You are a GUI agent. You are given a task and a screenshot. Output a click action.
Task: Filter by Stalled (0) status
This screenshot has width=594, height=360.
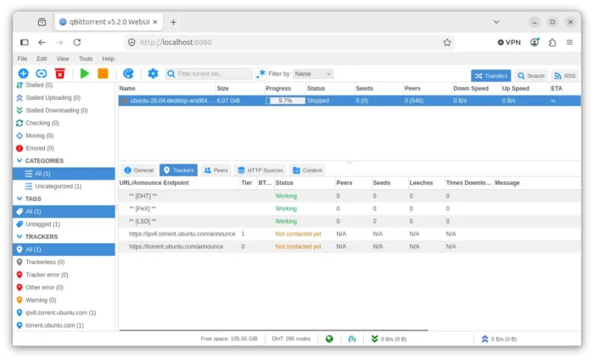[x=64, y=85]
